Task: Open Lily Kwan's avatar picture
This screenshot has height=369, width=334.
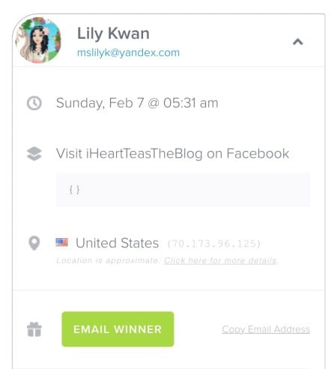Action: click(x=38, y=40)
